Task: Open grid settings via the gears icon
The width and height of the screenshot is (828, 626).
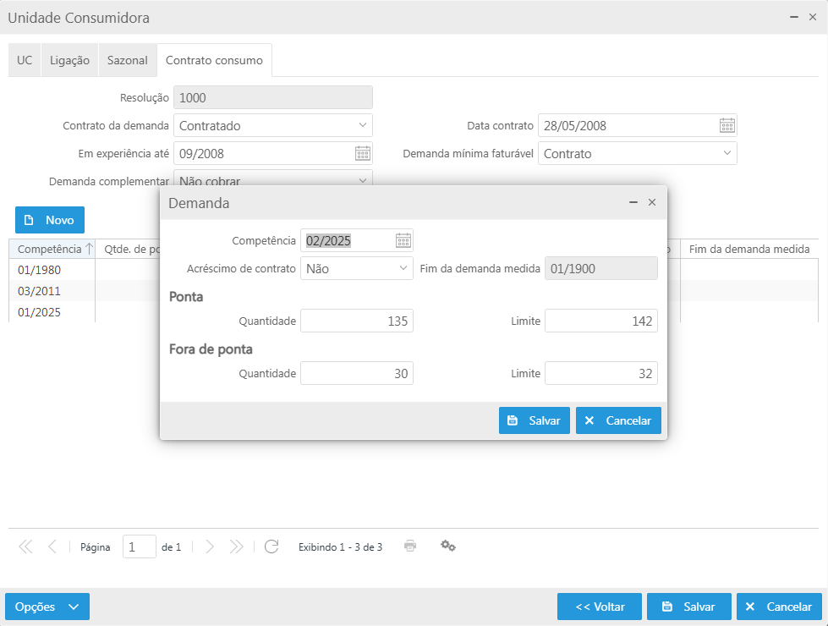Action: coord(448,546)
